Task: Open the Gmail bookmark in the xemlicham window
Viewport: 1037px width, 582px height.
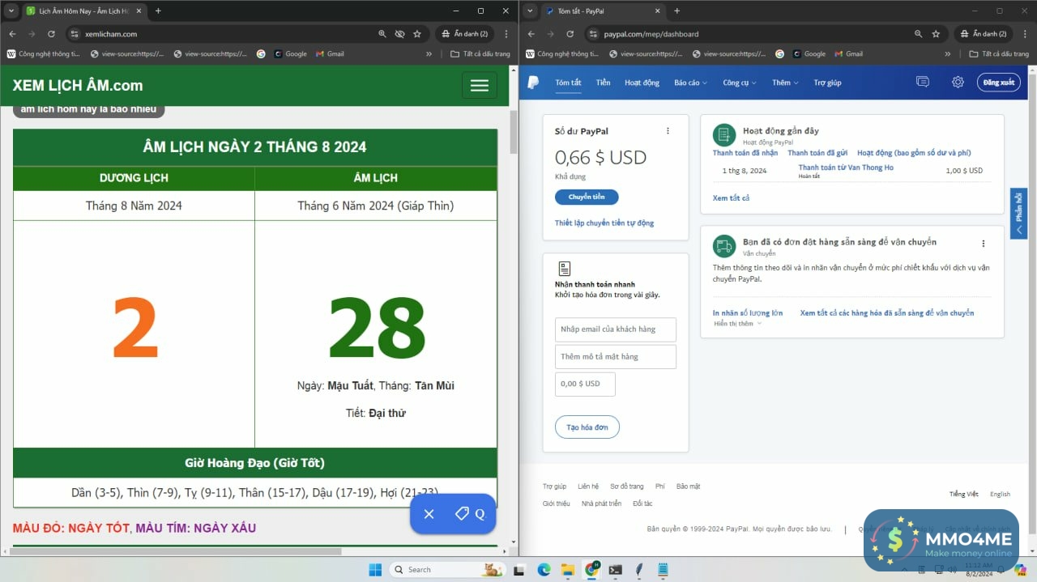Action: pos(329,53)
